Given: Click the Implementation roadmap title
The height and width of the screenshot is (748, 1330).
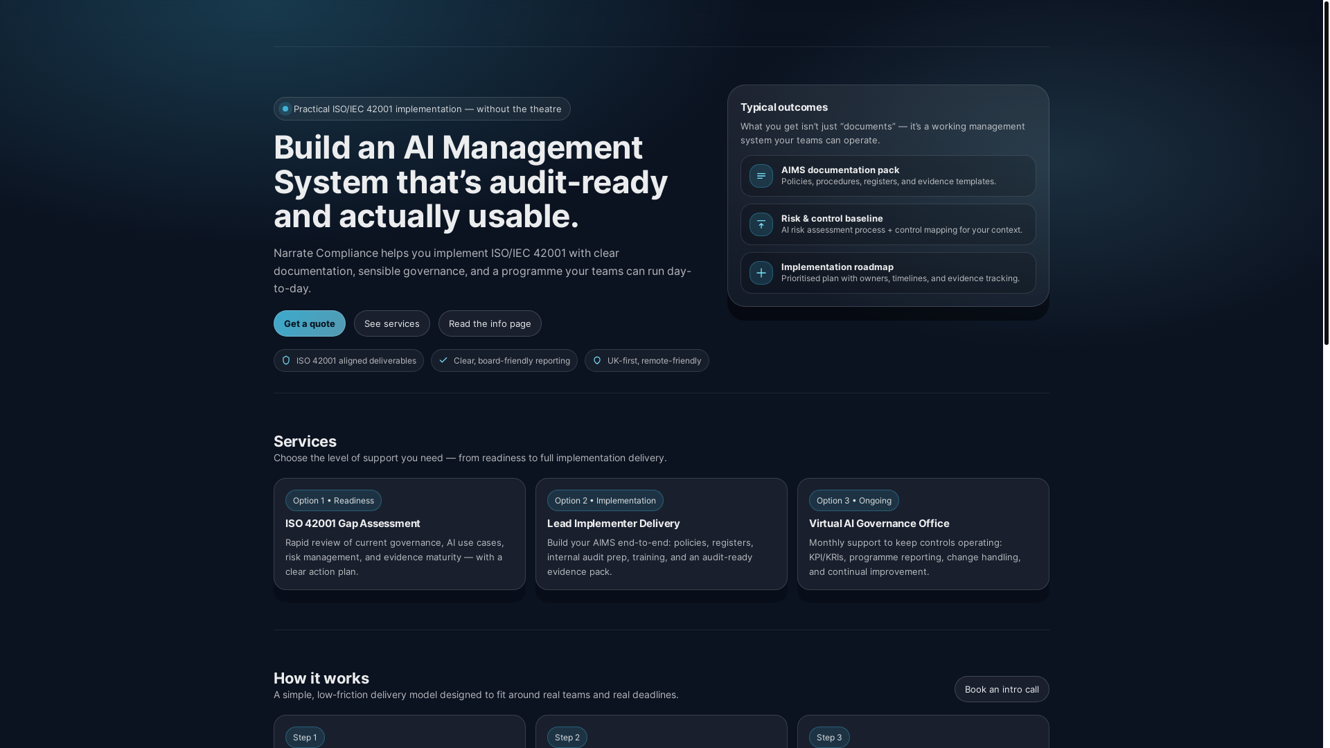Looking at the screenshot, I should tap(837, 267).
